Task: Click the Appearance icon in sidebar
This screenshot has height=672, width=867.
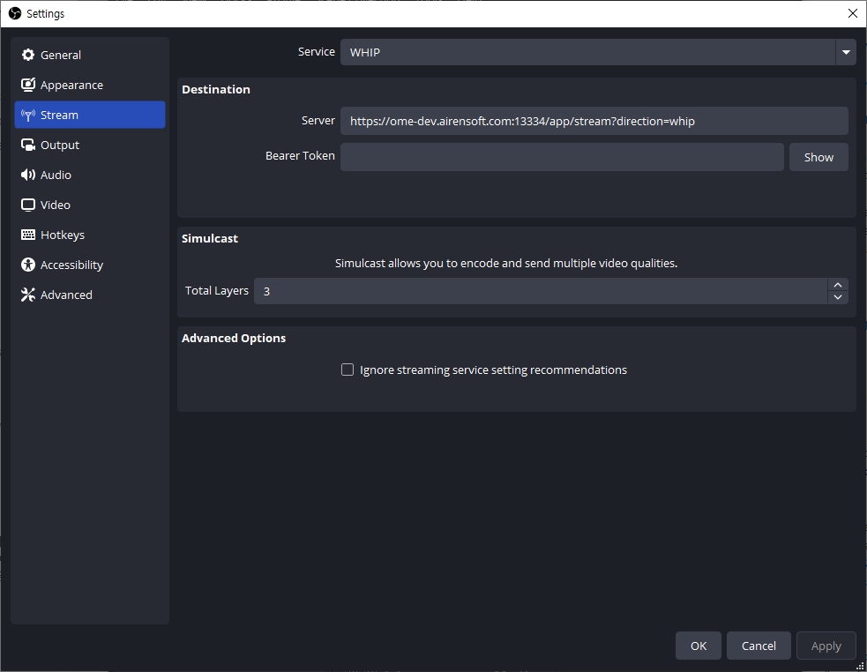Action: (x=28, y=85)
